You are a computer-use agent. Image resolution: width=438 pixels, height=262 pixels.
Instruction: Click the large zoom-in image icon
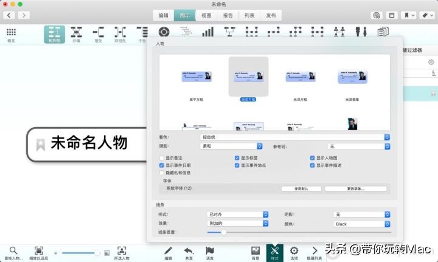point(107,253)
